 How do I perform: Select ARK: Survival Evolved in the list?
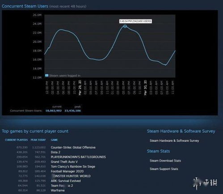pos(66,181)
